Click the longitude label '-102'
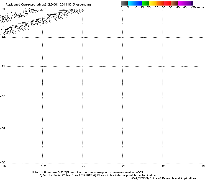This screenshot has width=205, height=180. pyautogui.click(x=42, y=166)
